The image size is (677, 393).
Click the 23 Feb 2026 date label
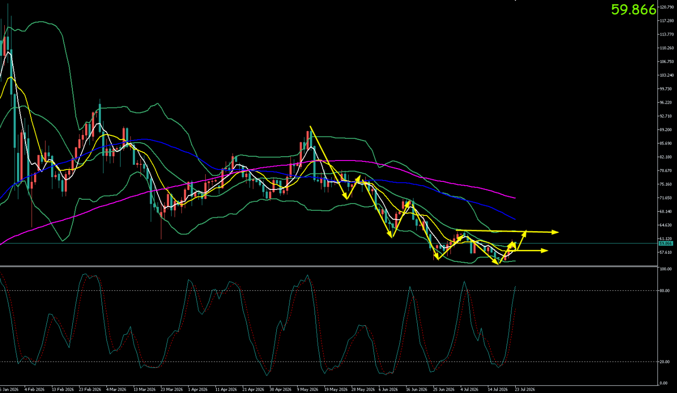[x=89, y=390]
